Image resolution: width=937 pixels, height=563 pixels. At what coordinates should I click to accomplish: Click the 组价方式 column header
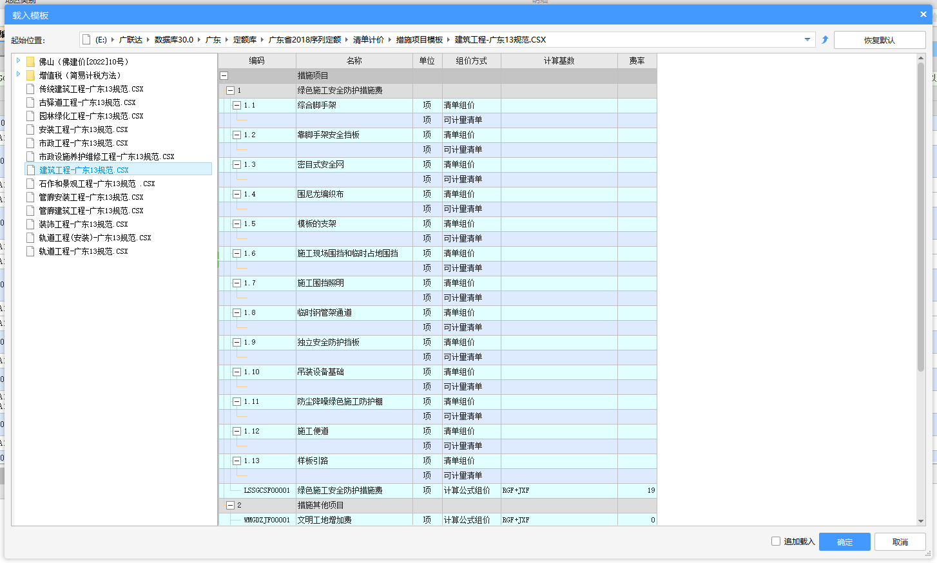click(472, 61)
